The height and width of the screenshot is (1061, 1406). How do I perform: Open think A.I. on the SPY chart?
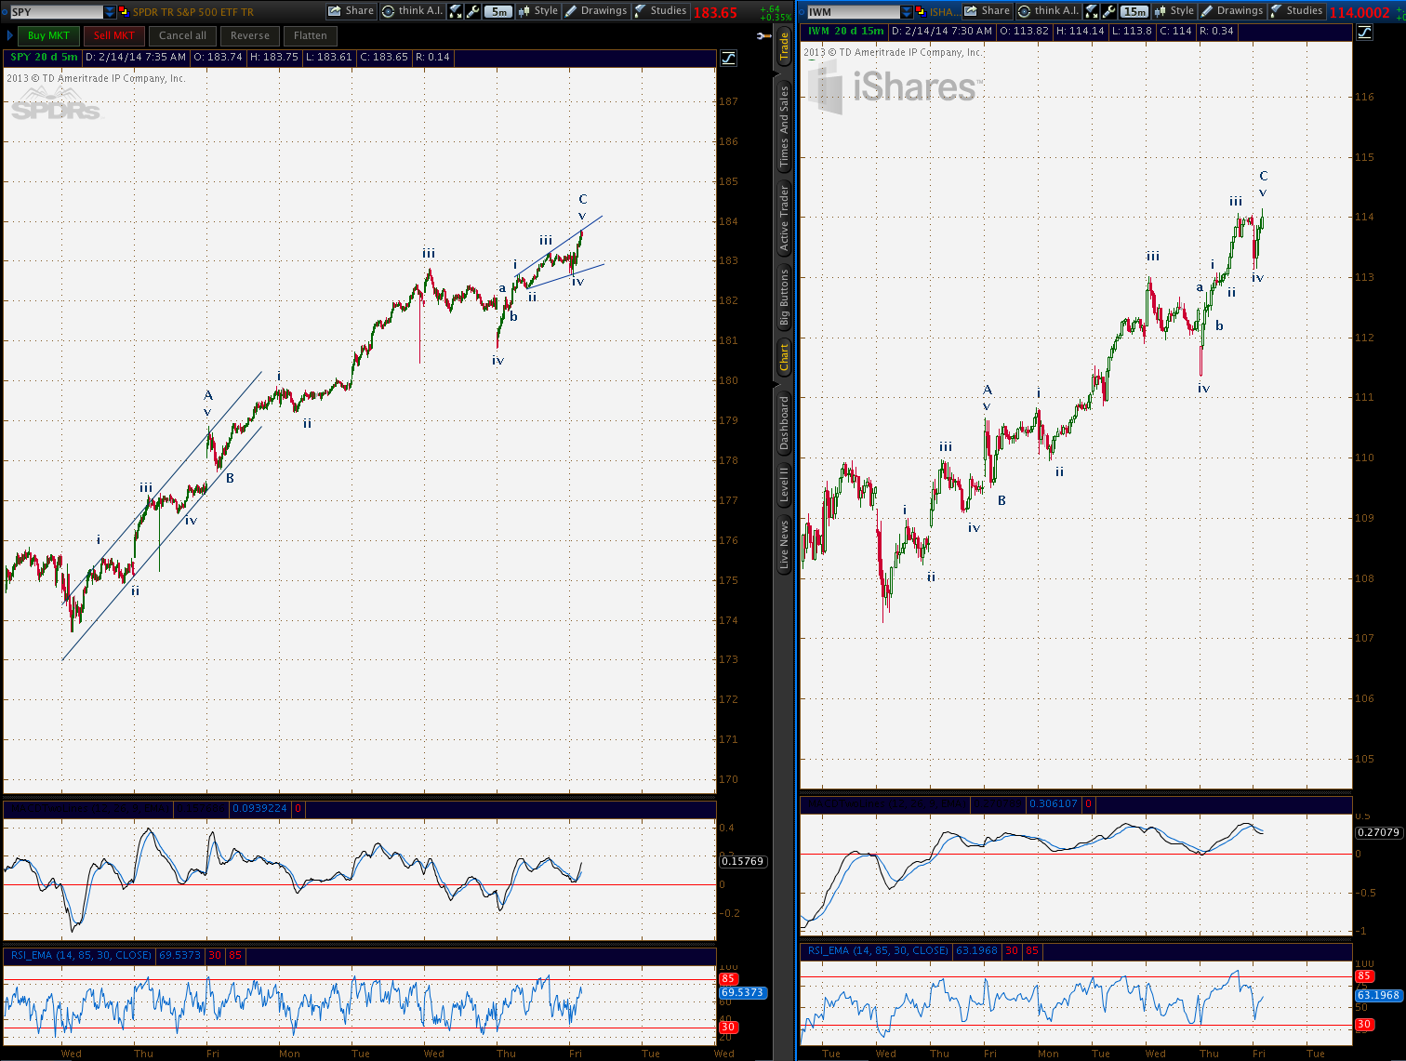pos(412,11)
